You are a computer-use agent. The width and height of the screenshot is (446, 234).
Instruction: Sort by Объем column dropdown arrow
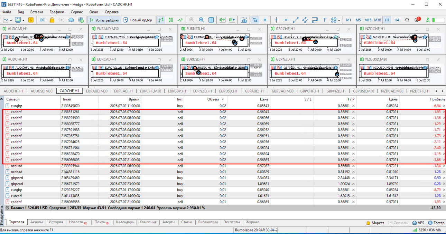(x=223, y=99)
